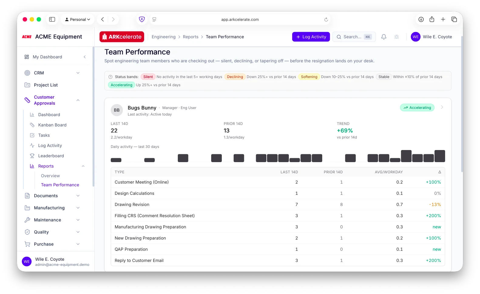Click the Manufacturing factory icon

coord(27,208)
